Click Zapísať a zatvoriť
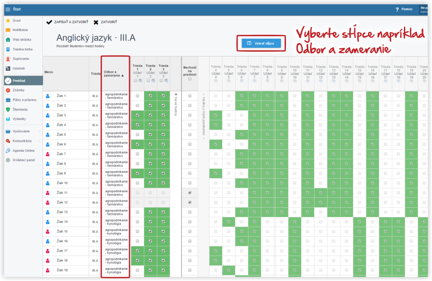Viewport: 432px width, 281px height. 67,22
